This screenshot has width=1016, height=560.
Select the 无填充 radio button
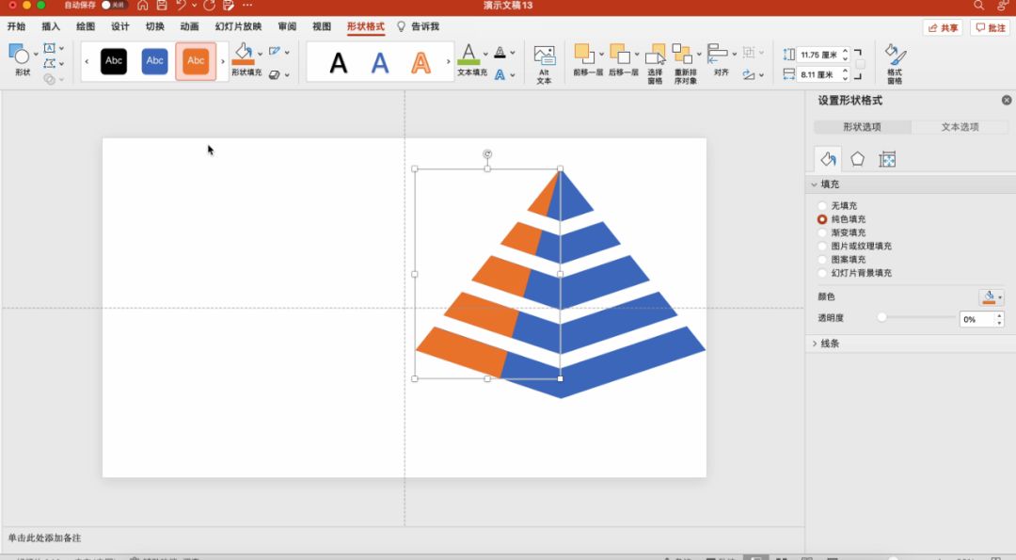coord(822,206)
